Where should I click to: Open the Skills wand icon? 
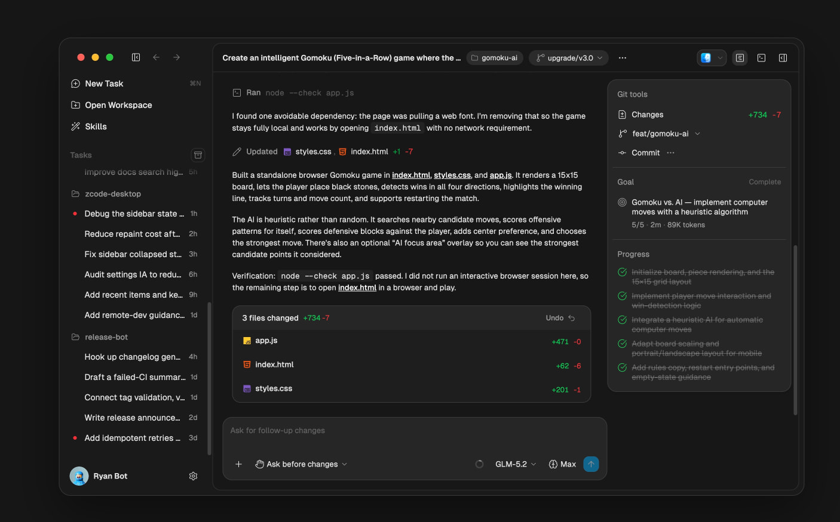click(75, 126)
